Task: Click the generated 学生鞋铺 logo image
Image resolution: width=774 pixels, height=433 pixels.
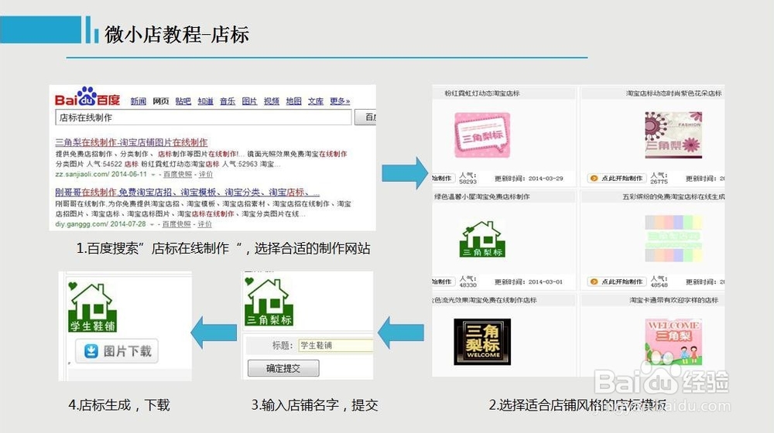Action: click(92, 307)
